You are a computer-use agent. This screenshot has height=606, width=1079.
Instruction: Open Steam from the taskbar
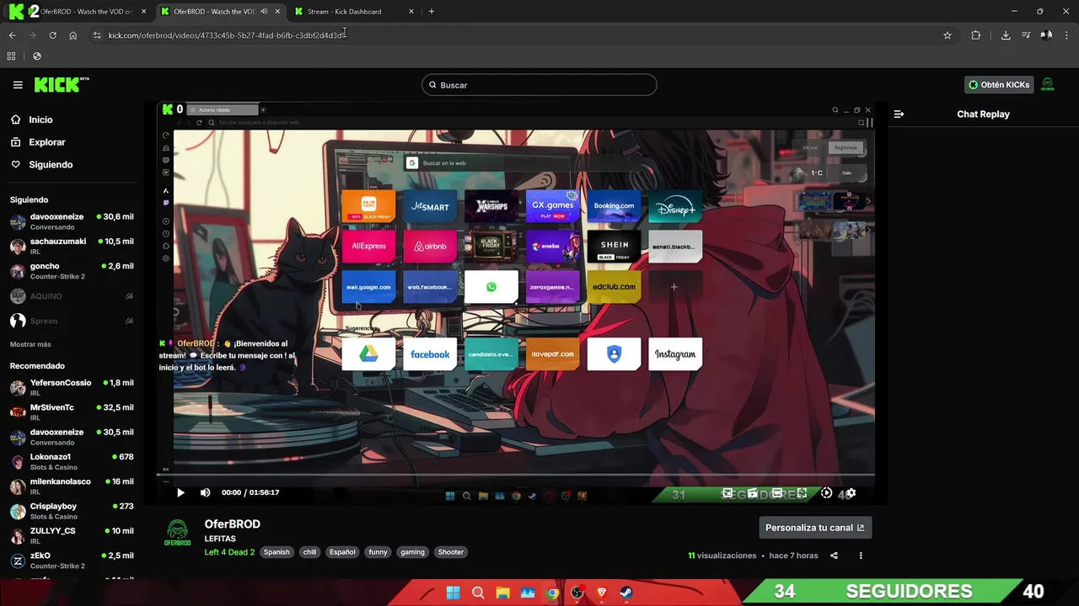click(x=626, y=593)
